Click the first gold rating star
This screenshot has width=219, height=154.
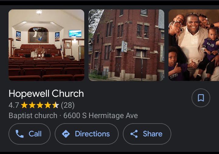(24, 105)
